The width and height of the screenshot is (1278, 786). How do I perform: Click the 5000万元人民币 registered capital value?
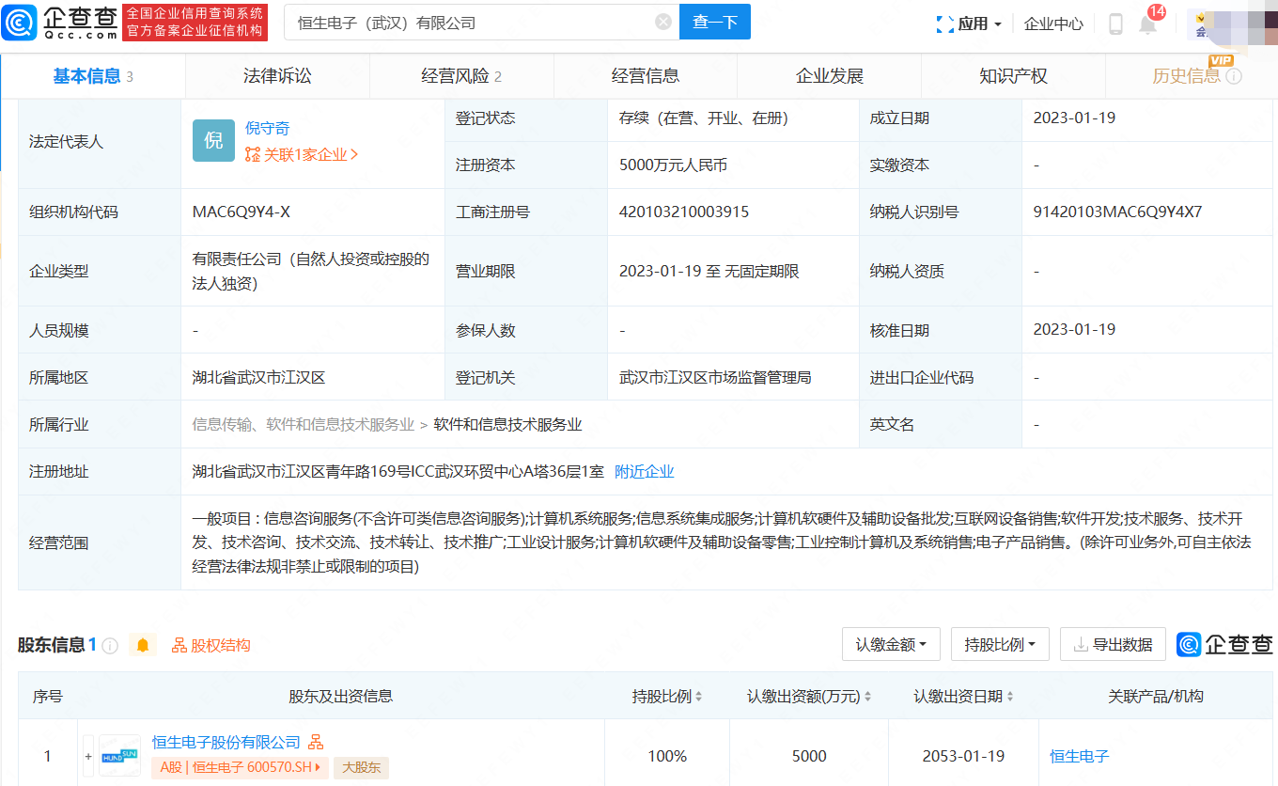click(673, 165)
